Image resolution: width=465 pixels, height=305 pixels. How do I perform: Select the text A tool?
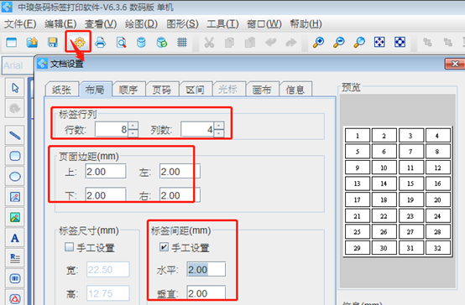tap(15, 238)
